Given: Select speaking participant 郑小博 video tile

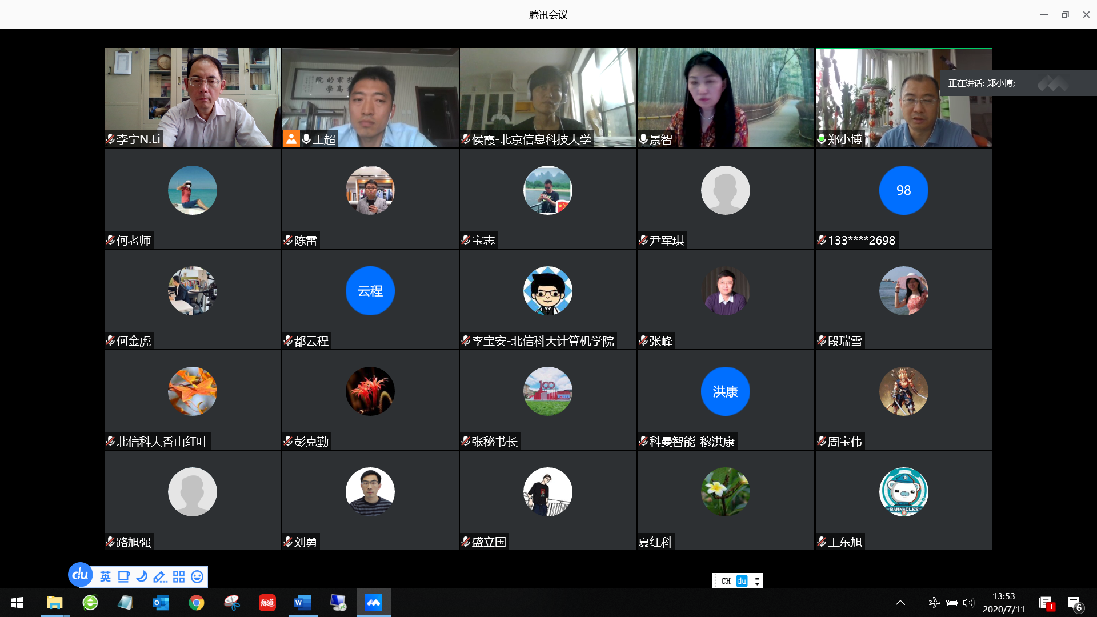Looking at the screenshot, I should pos(903,98).
